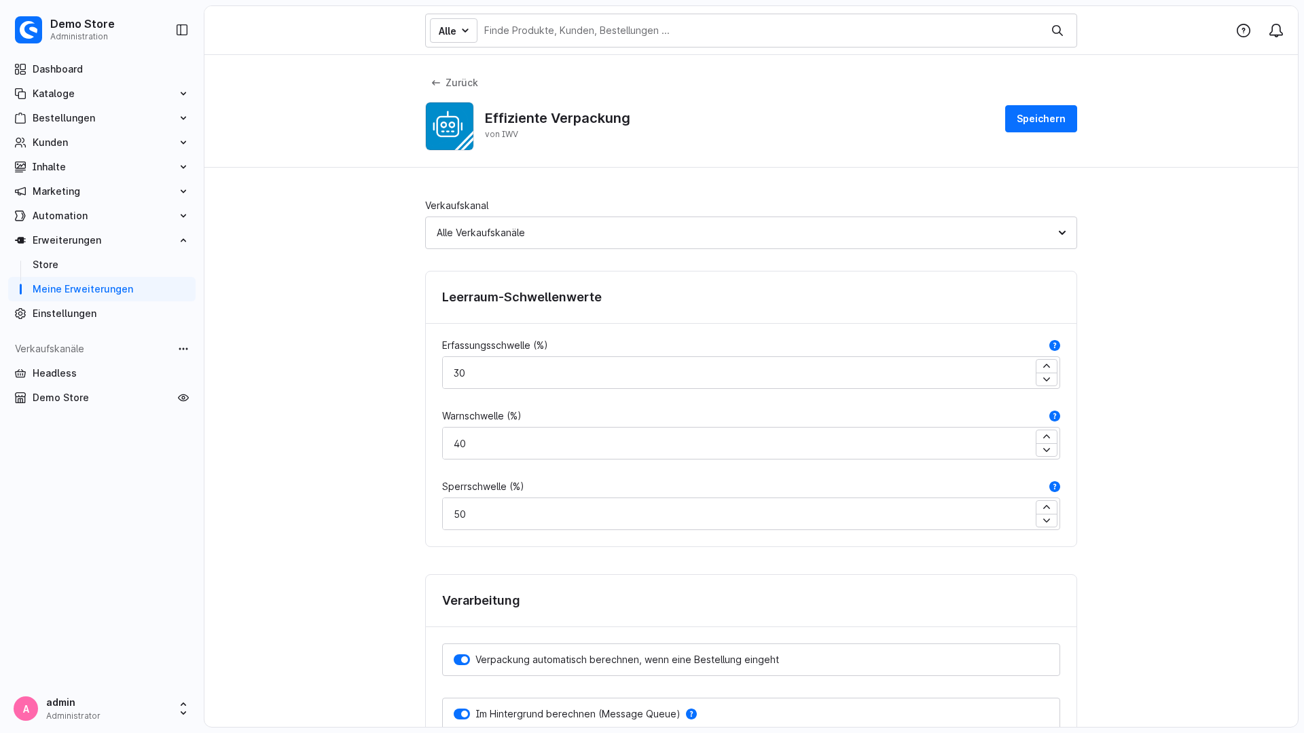Increase the Warnschwelle value
Image resolution: width=1304 pixels, height=733 pixels.
click(x=1047, y=437)
